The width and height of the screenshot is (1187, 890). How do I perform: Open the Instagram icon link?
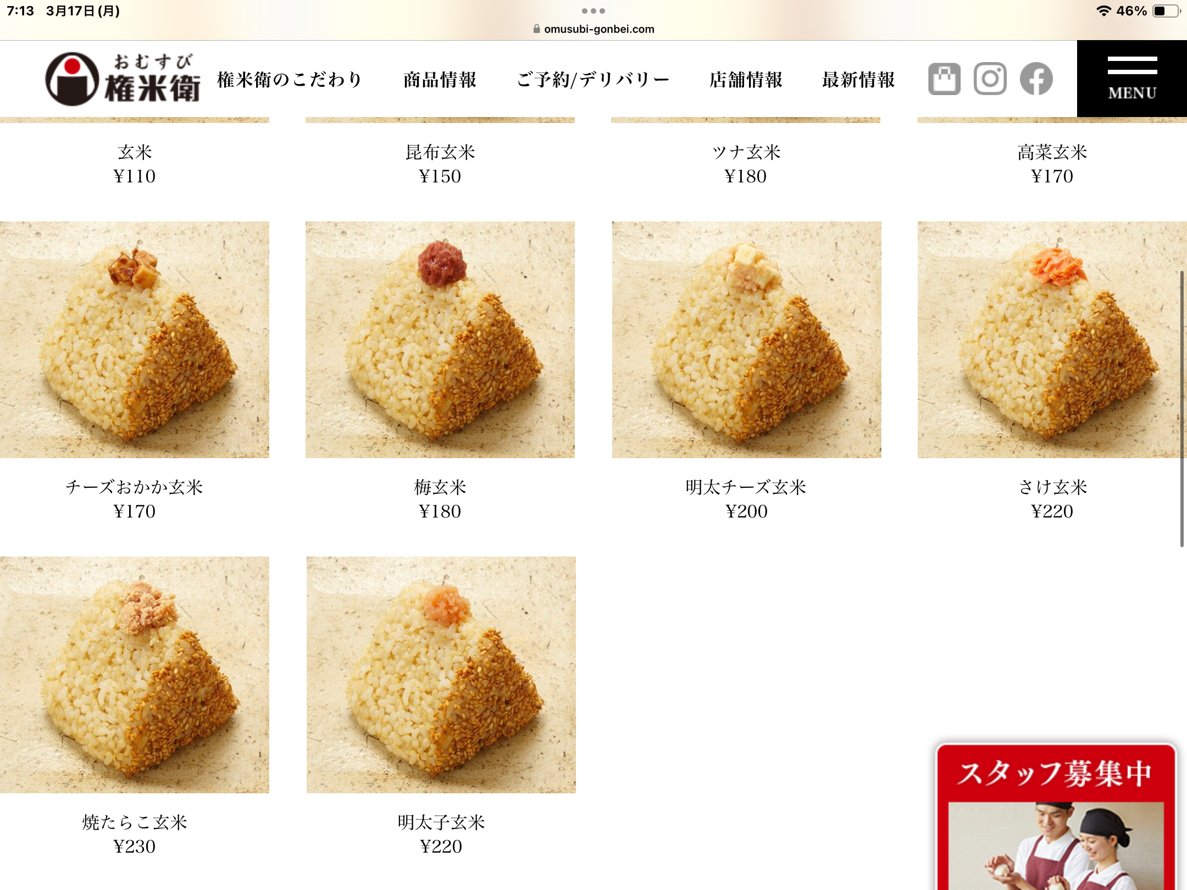click(x=990, y=79)
